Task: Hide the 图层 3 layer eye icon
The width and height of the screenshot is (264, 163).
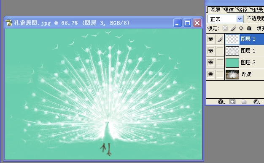Action: click(x=210, y=39)
